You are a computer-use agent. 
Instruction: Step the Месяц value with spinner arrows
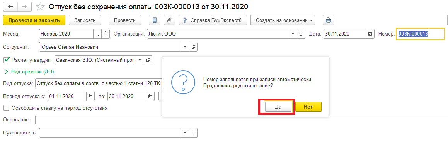coord(106,34)
